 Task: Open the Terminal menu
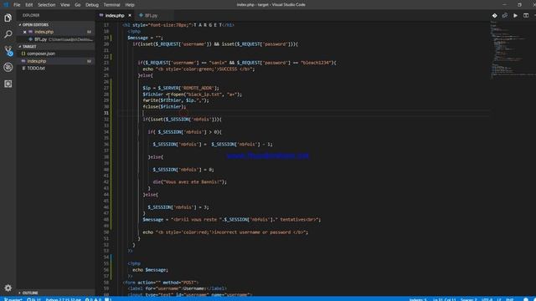(x=111, y=5)
